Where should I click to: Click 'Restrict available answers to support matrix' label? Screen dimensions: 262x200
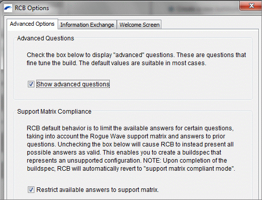click(98, 190)
